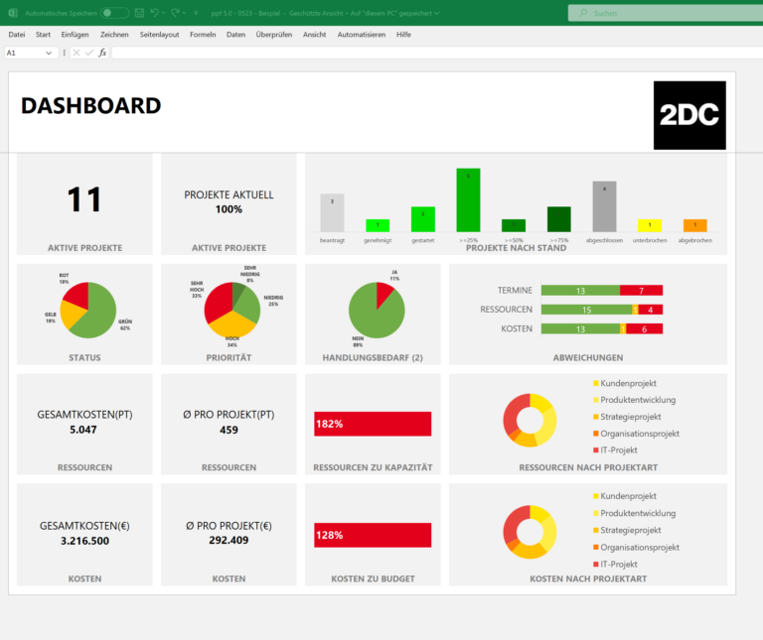Viewport: 763px width, 640px height.
Task: Open the Ansicht tab
Action: point(314,35)
